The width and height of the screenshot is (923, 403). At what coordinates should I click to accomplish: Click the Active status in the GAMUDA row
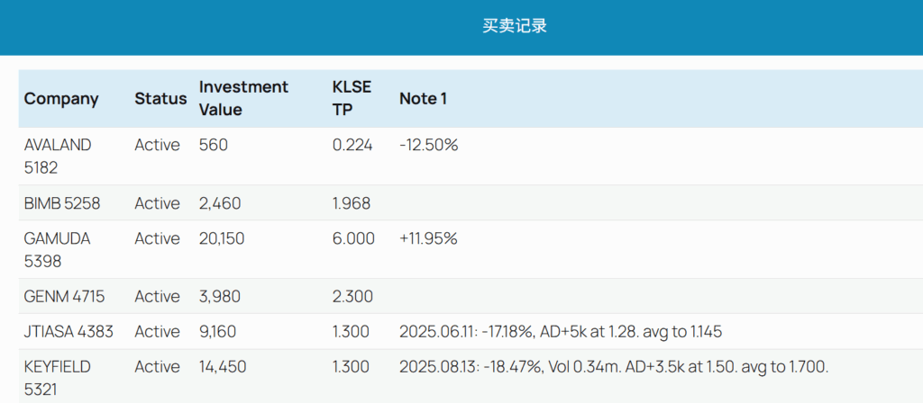coord(157,238)
